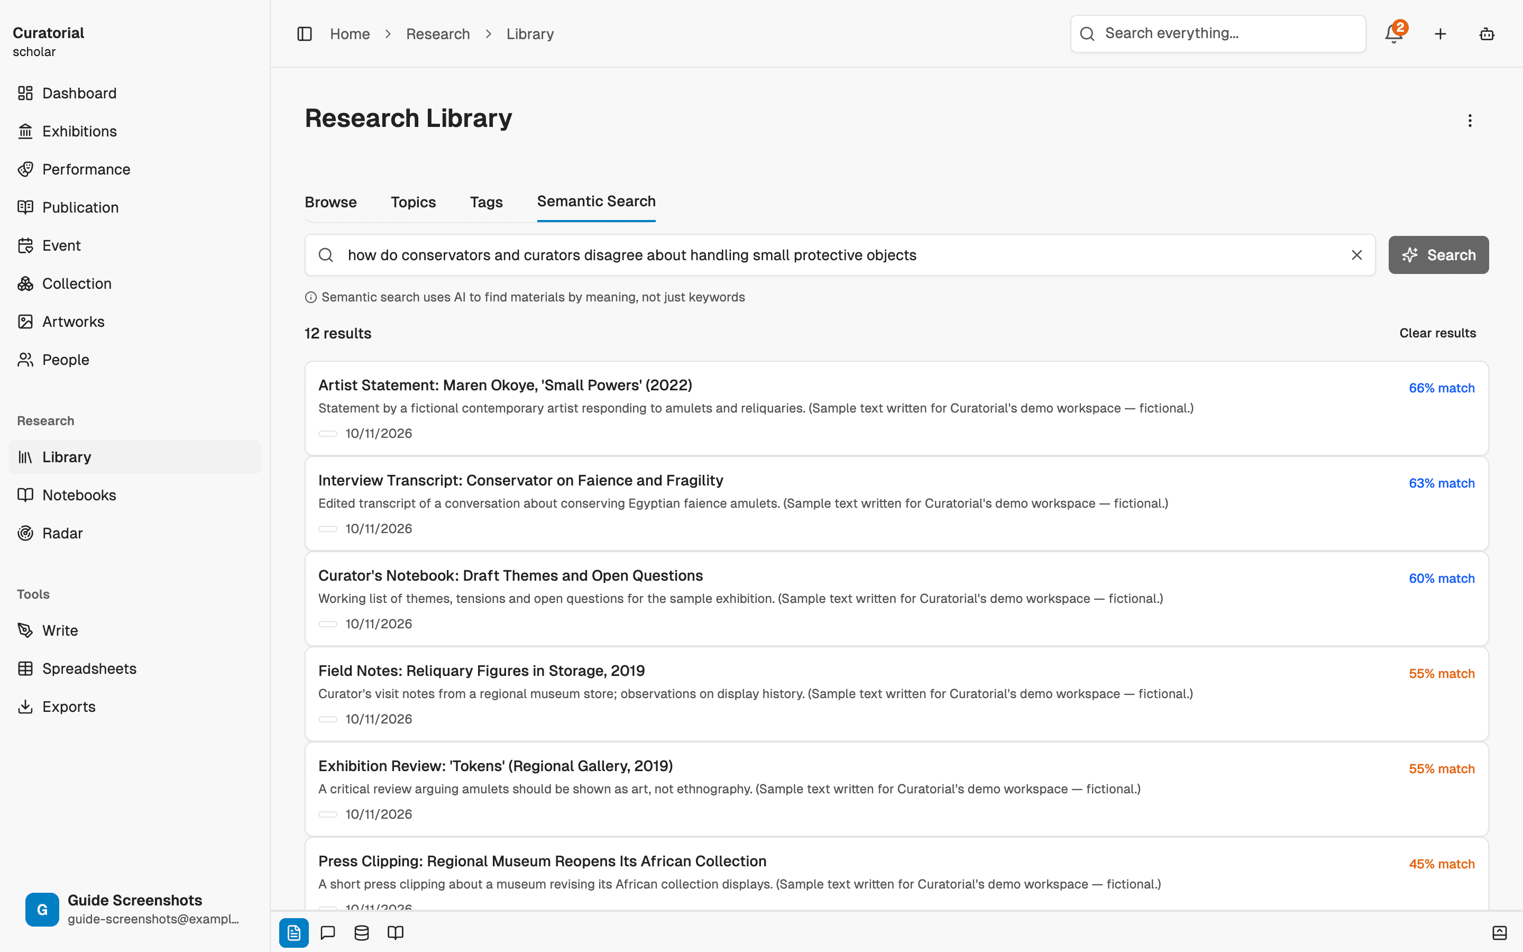Click Home in the breadcrumb

tap(350, 34)
